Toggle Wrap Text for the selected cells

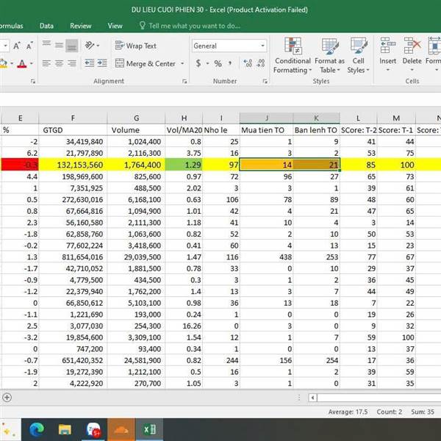[x=136, y=46]
